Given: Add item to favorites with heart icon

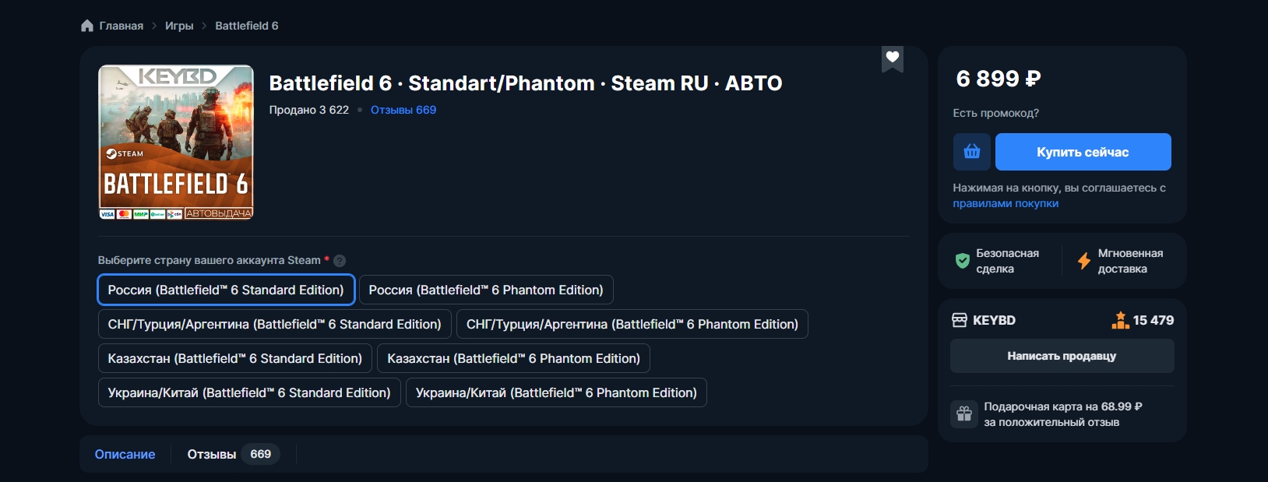Looking at the screenshot, I should click(x=893, y=57).
